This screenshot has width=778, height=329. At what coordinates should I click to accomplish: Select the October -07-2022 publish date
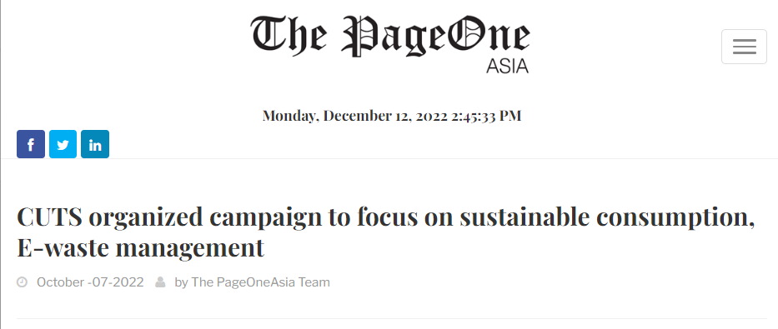click(x=90, y=282)
